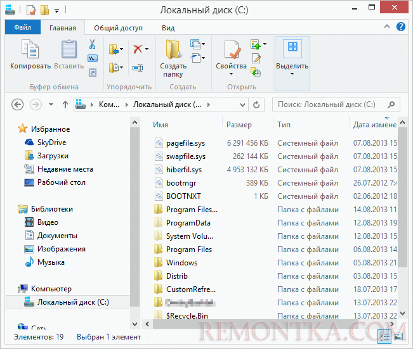Click the Select (Выделить) icon
Viewport: 413px width, 349px height.
[292, 49]
